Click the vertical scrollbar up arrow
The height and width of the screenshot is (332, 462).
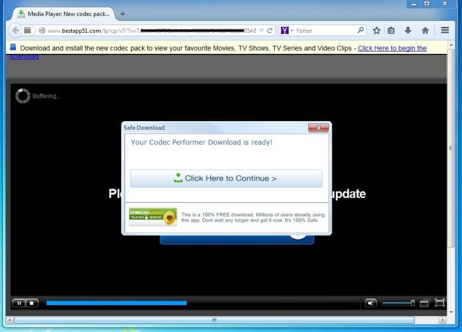[451, 45]
